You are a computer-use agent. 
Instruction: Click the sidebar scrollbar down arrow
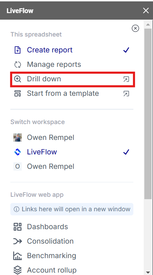pyautogui.click(x=148, y=272)
